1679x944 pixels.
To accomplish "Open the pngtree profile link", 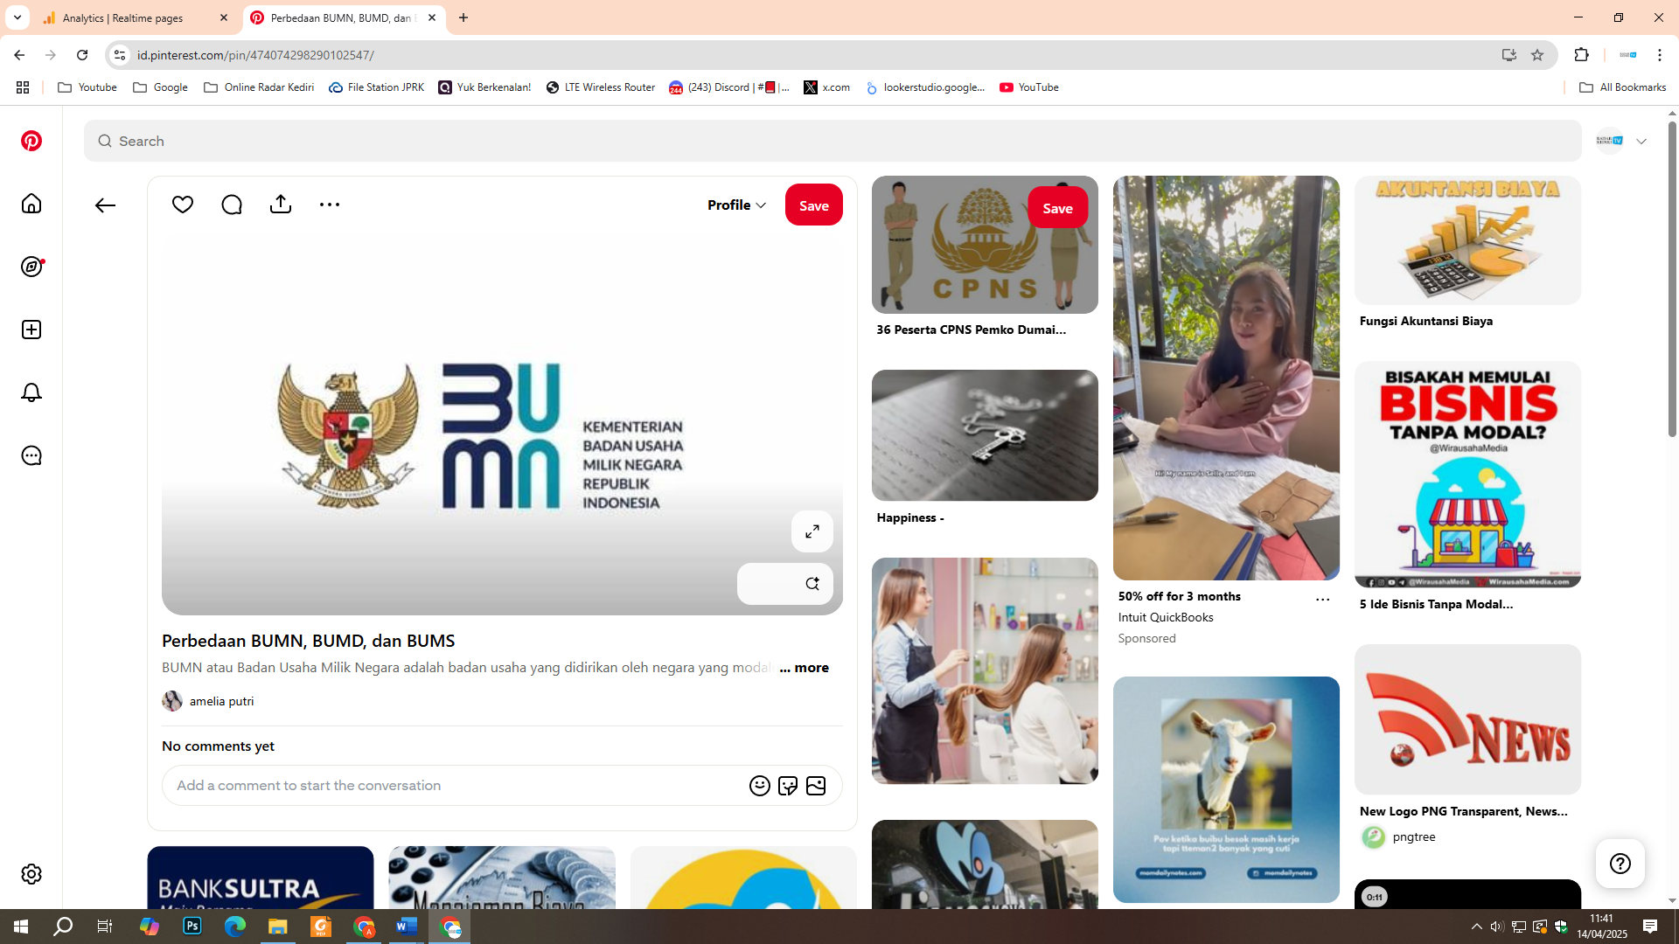I will click(1414, 836).
